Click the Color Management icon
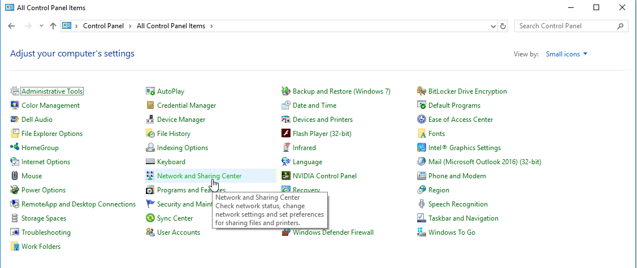 [15, 106]
